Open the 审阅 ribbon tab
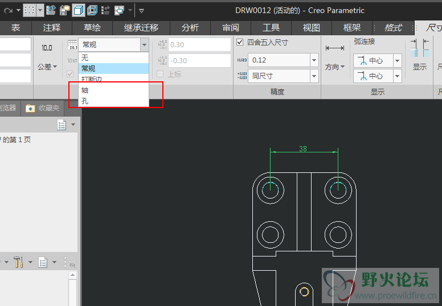This screenshot has height=306, width=442. pyautogui.click(x=231, y=28)
